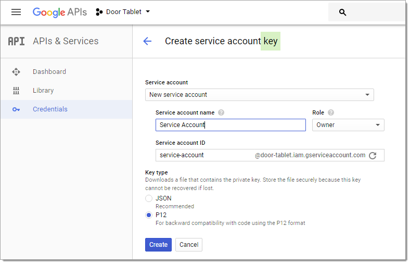
Task: Go to the Dashboard section
Action: pos(49,72)
